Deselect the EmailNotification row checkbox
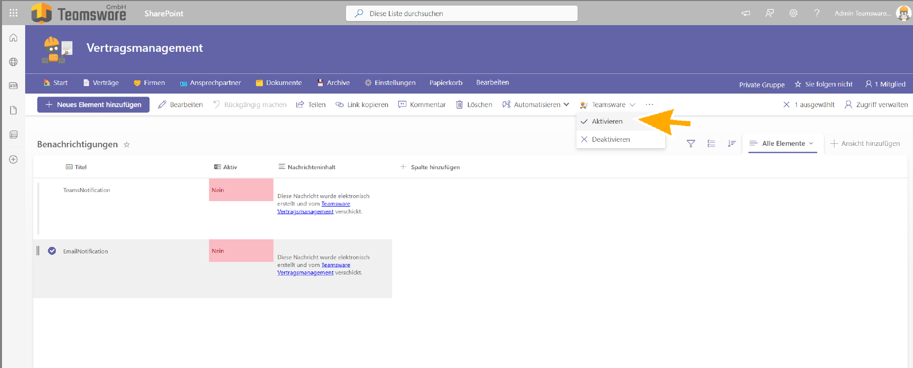The image size is (913, 368). pyautogui.click(x=52, y=251)
